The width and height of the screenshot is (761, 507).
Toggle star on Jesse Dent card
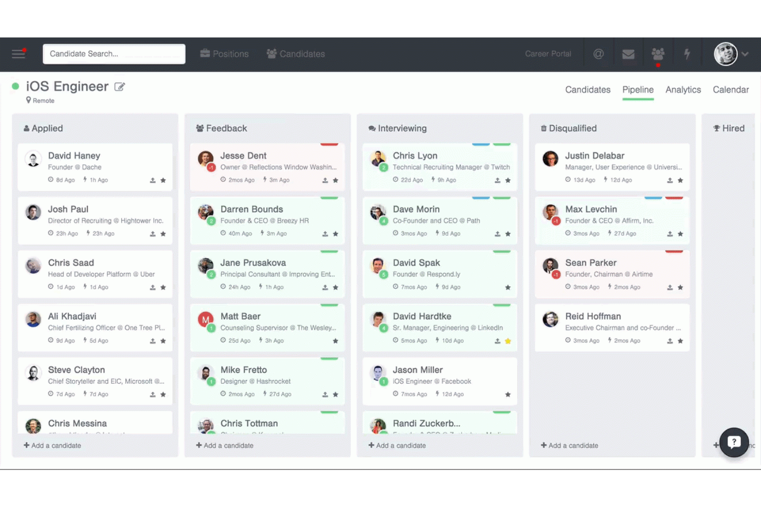coord(335,180)
